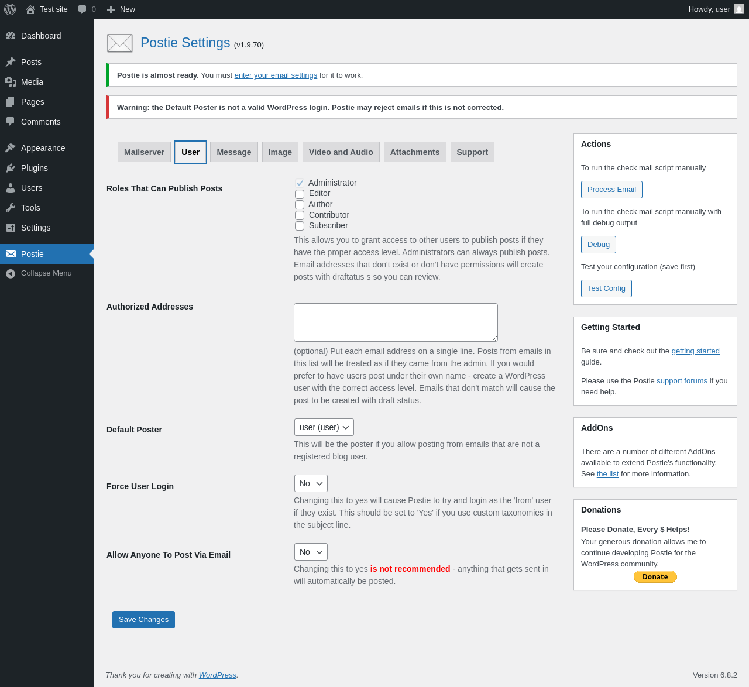Image resolution: width=749 pixels, height=687 pixels.
Task: Switch to the Message tab
Action: [234, 152]
